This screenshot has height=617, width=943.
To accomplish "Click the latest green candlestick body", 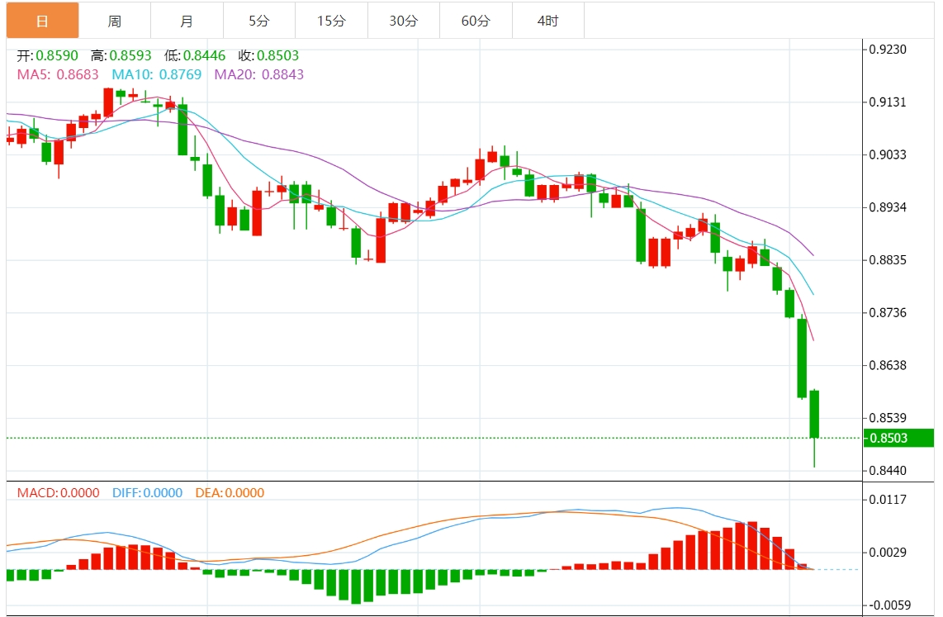I will (814, 414).
